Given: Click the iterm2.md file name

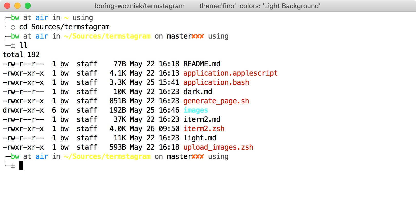Looking at the screenshot, I should (x=202, y=119).
